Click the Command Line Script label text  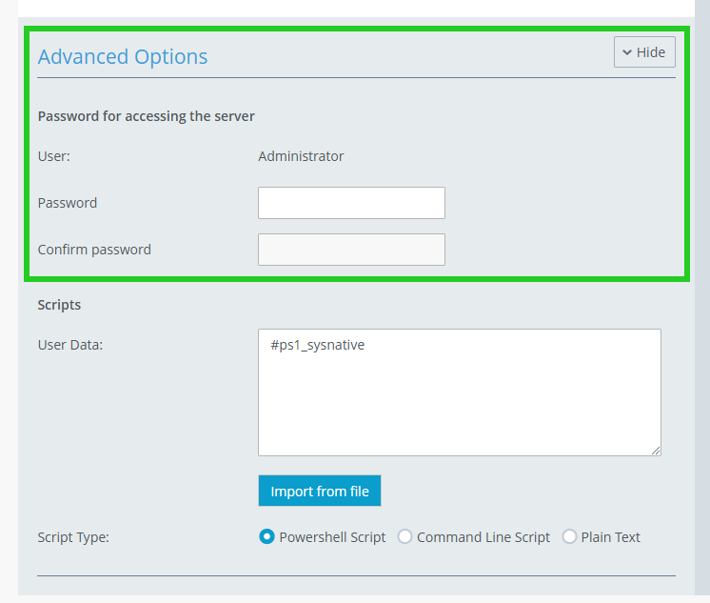click(x=483, y=537)
